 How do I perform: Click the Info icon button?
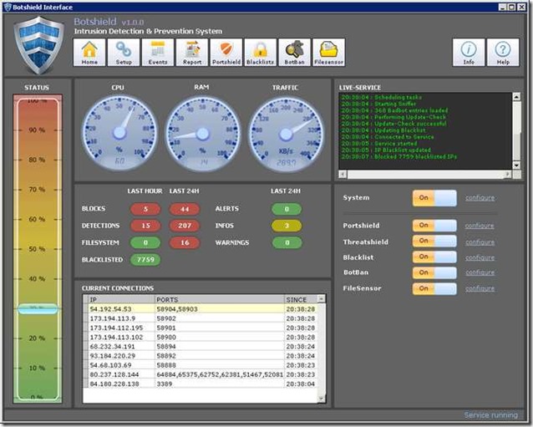coord(469,53)
